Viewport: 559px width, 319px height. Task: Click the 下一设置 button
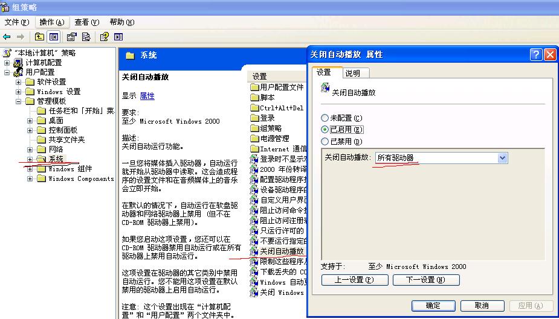tap(425, 280)
